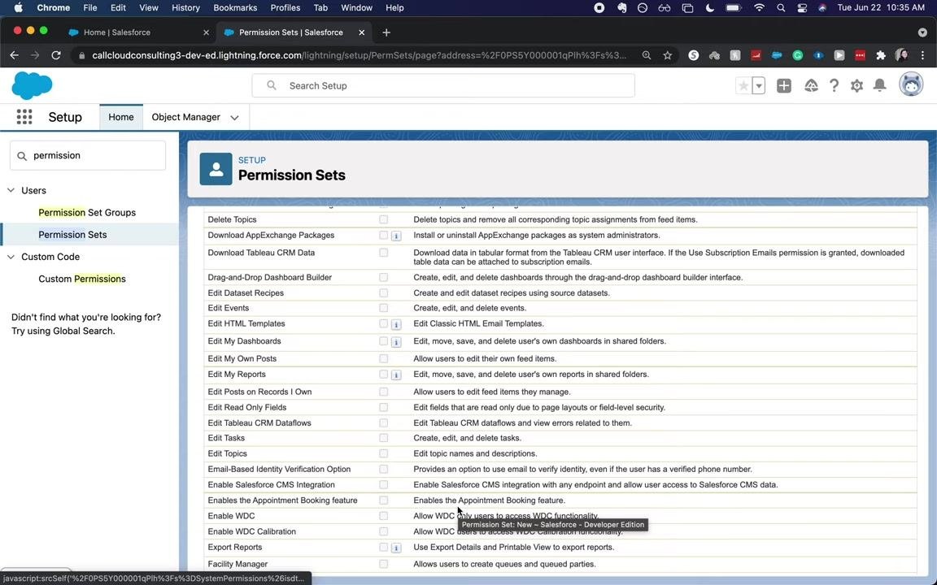The image size is (937, 585).
Task: Close the Permission Sets browser tab
Action: [x=361, y=32]
